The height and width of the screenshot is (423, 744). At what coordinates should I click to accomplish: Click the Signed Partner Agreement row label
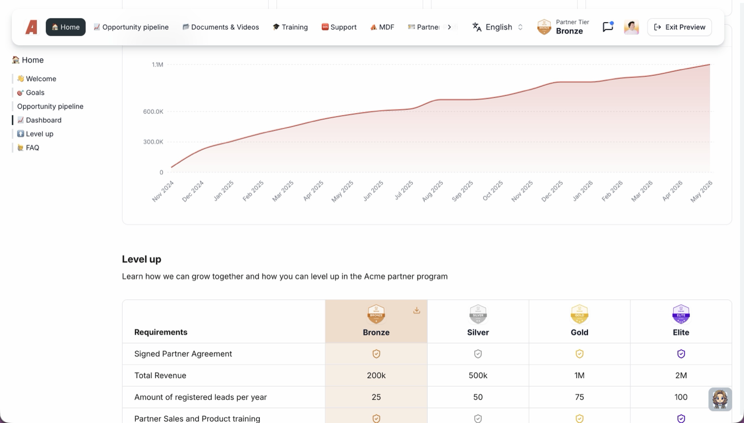(183, 354)
